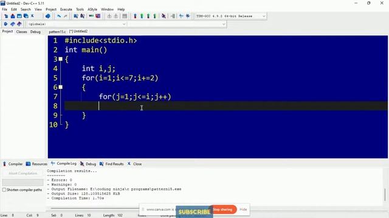
Task: Collapse the code fold at line 6
Action: tap(61, 87)
